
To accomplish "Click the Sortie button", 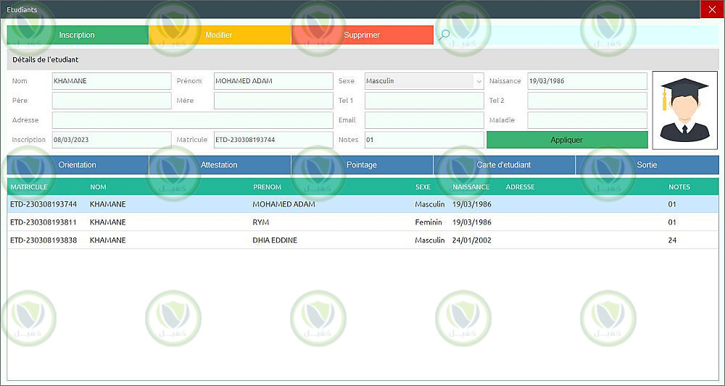I will click(x=647, y=165).
